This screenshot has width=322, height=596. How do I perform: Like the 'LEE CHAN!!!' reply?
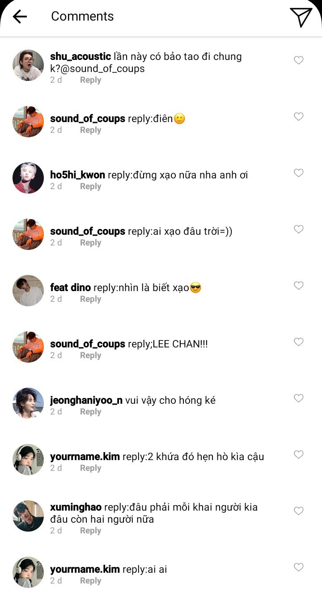point(299,342)
